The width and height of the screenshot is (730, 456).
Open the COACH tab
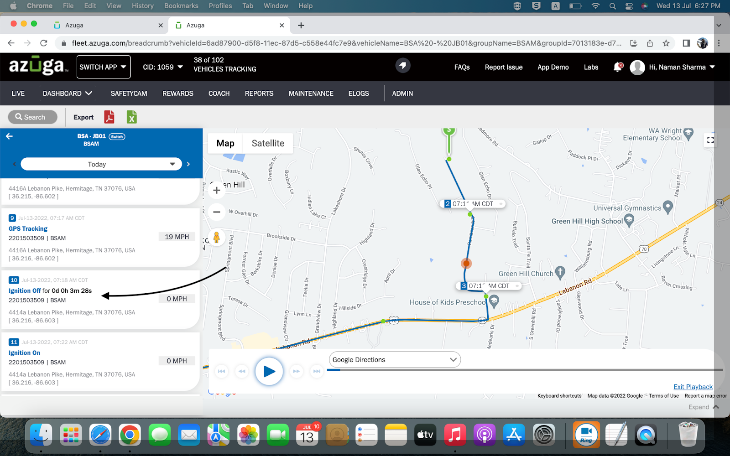coord(219,93)
